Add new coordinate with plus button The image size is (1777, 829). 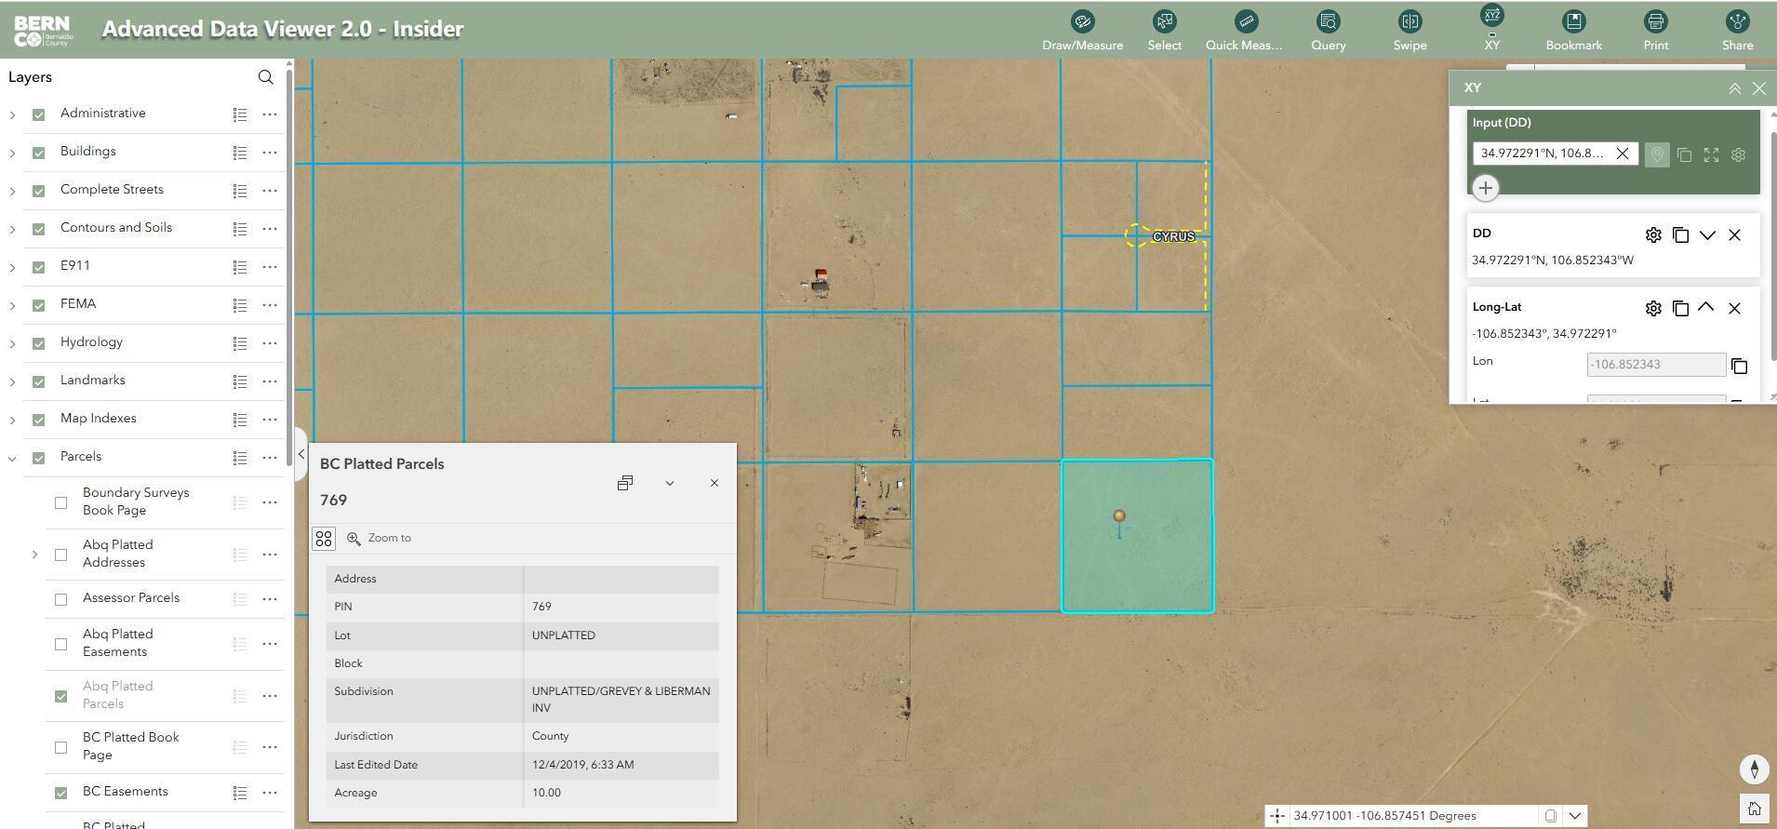[1485, 188]
